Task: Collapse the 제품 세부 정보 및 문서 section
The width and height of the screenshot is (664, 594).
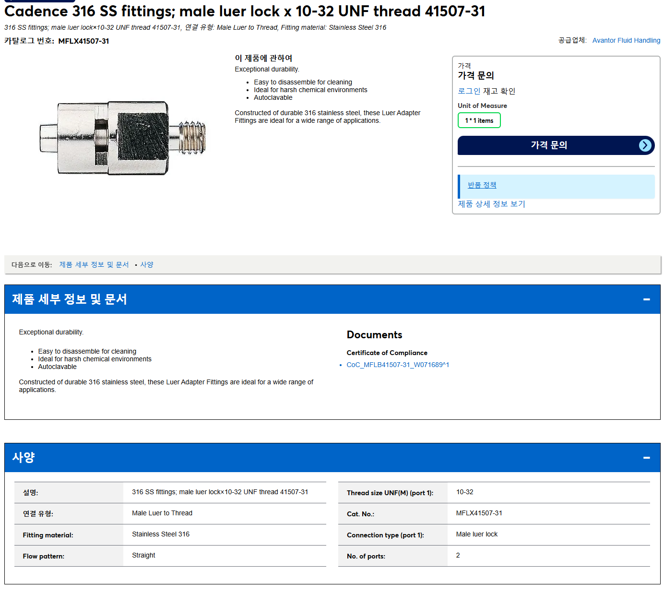Action: pyautogui.click(x=646, y=299)
